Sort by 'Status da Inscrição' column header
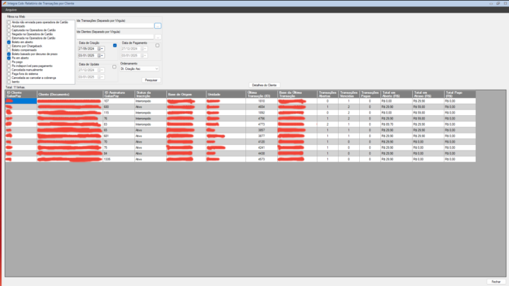Image resolution: width=509 pixels, height=286 pixels. [x=151, y=95]
